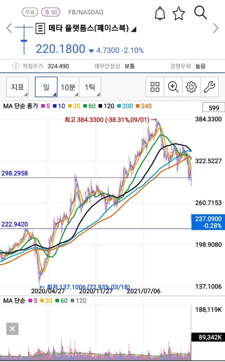Go to previous stock with left arrow

click(x=9, y=28)
